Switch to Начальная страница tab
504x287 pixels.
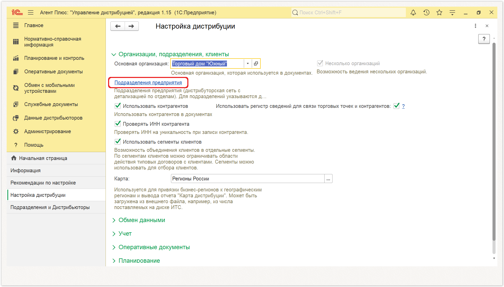(56, 158)
